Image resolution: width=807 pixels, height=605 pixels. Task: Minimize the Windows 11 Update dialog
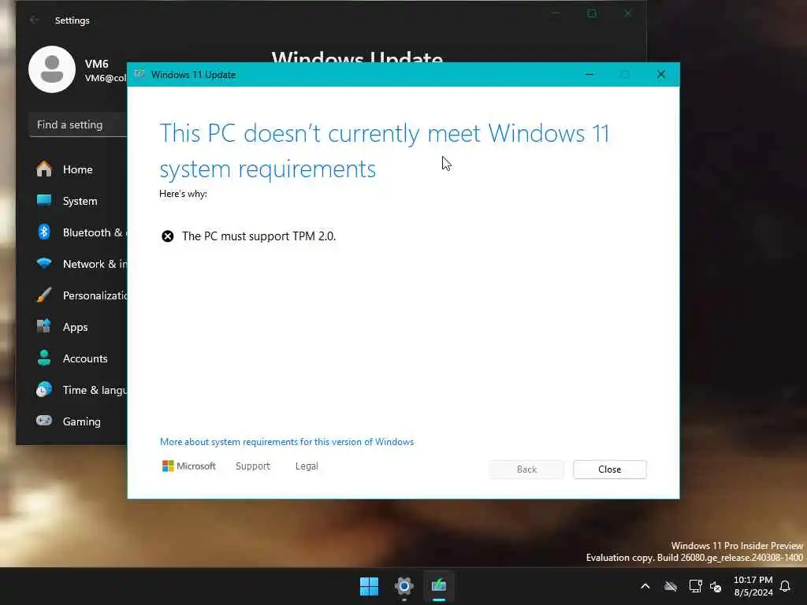pos(589,75)
